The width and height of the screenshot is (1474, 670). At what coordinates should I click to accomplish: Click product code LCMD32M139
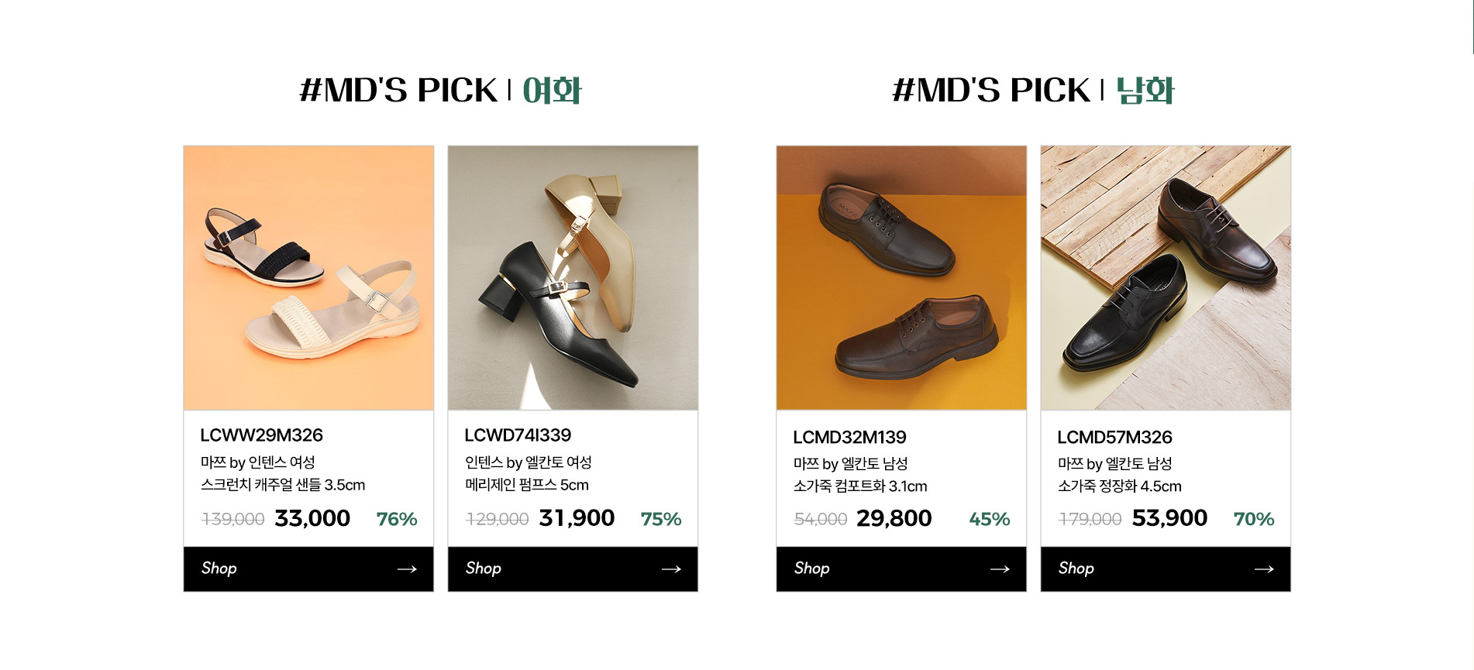pos(849,438)
